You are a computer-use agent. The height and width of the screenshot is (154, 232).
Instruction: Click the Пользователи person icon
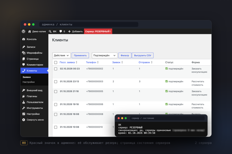pyautogui.click(x=24, y=102)
